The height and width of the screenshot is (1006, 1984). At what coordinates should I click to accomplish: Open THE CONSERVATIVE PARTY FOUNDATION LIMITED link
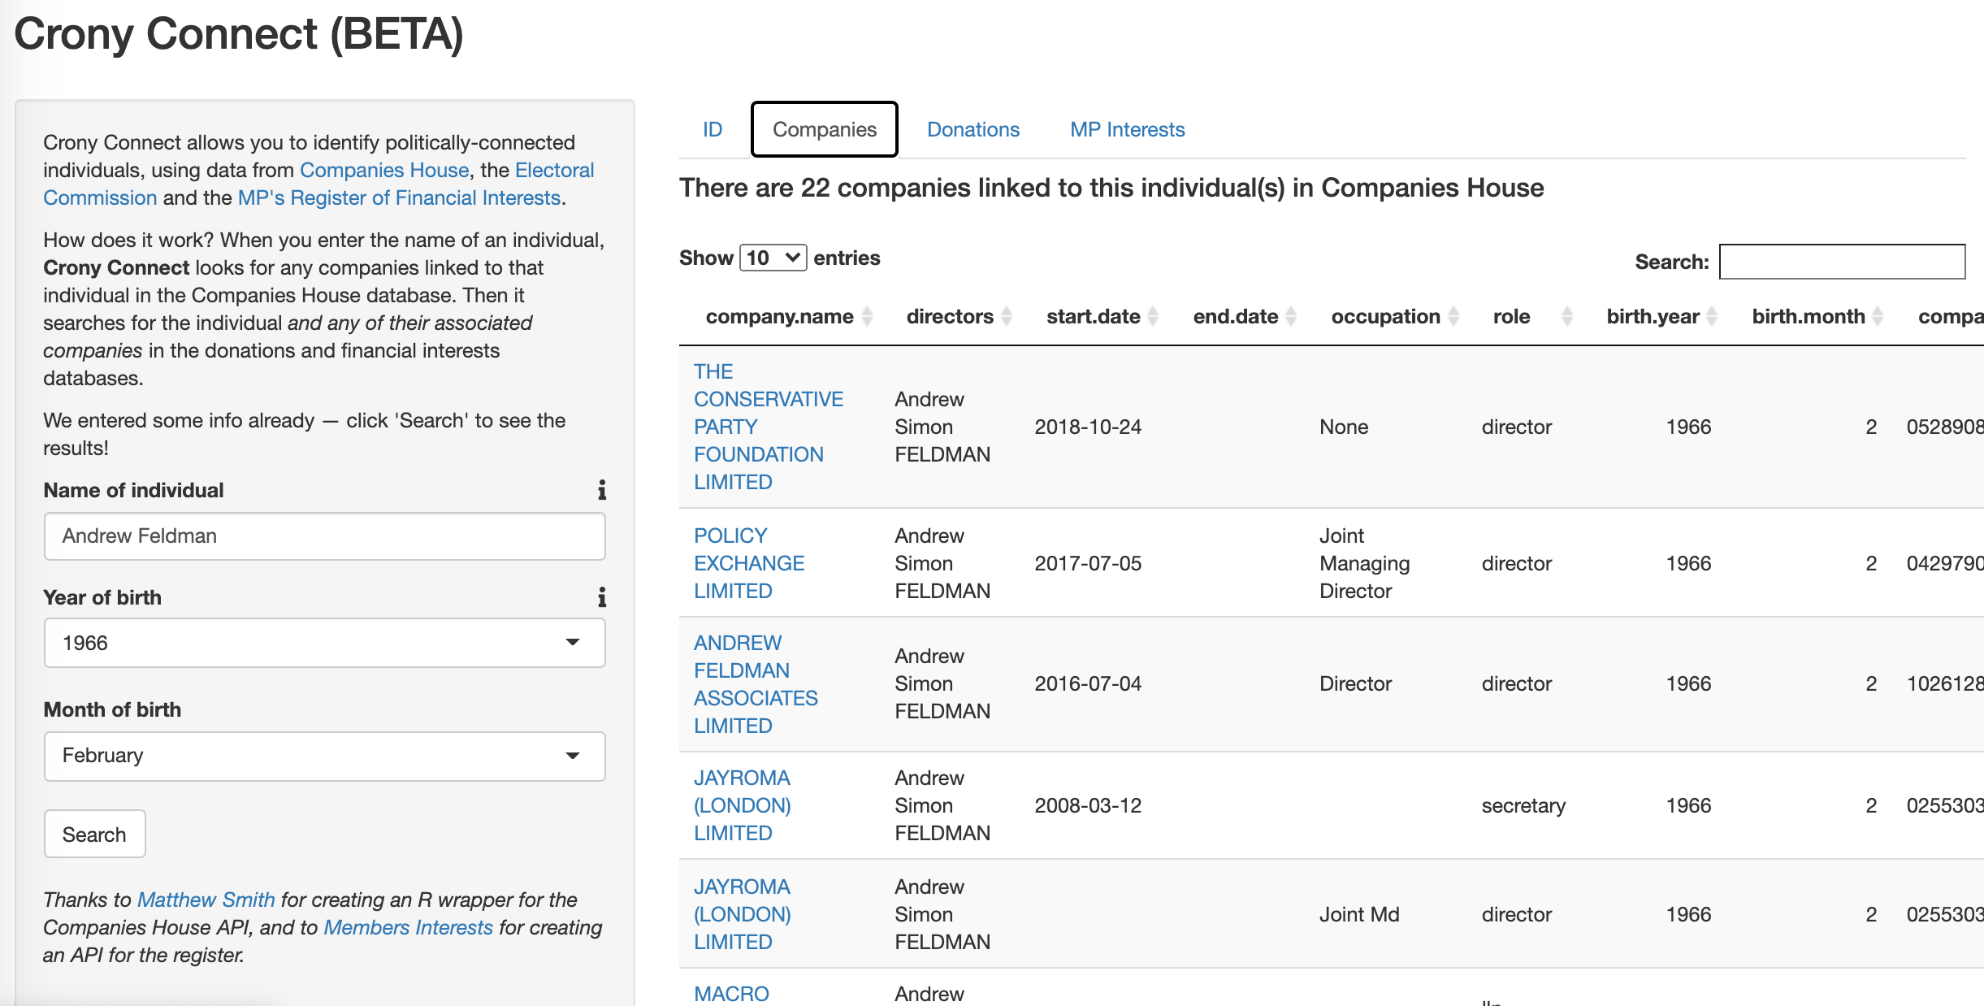tap(769, 427)
